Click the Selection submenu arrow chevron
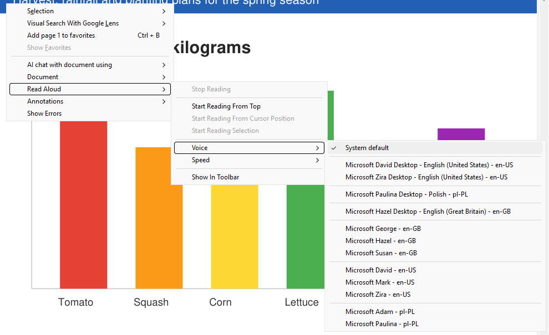 [164, 11]
